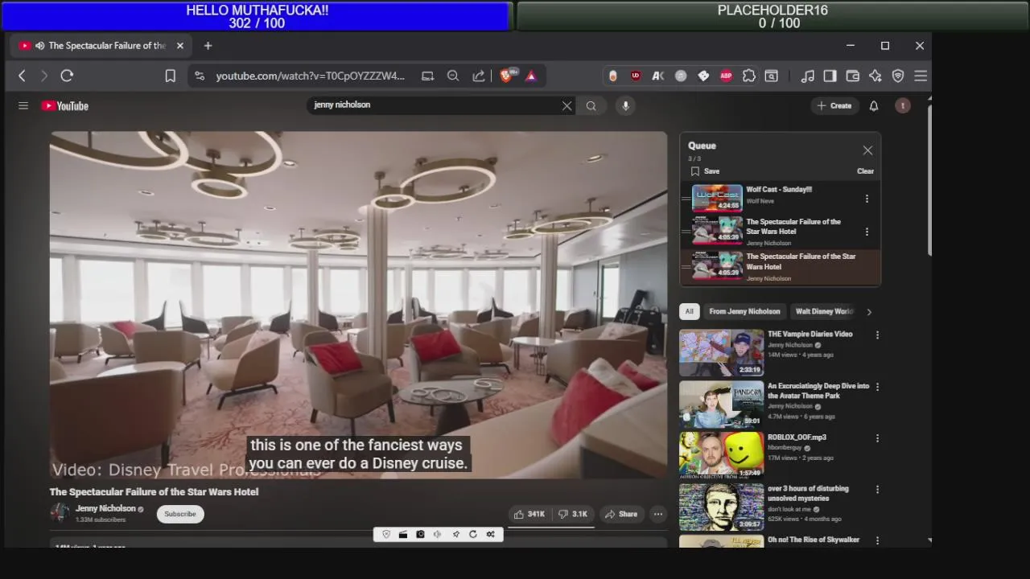Open the YouTube notifications bell
Screen dimensions: 1030x579
coord(874,105)
